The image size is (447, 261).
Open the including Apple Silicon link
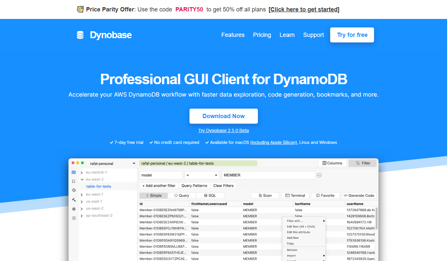274,142
